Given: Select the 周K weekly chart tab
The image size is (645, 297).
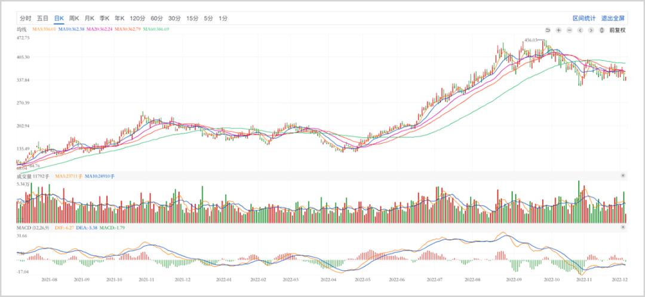Looking at the screenshot, I should pos(74,18).
